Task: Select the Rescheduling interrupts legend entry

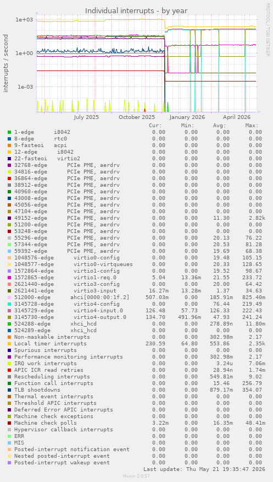Action: [x=52, y=377]
